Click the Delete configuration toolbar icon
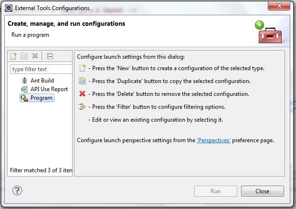This screenshot has height=209, width=296. [x=35, y=56]
